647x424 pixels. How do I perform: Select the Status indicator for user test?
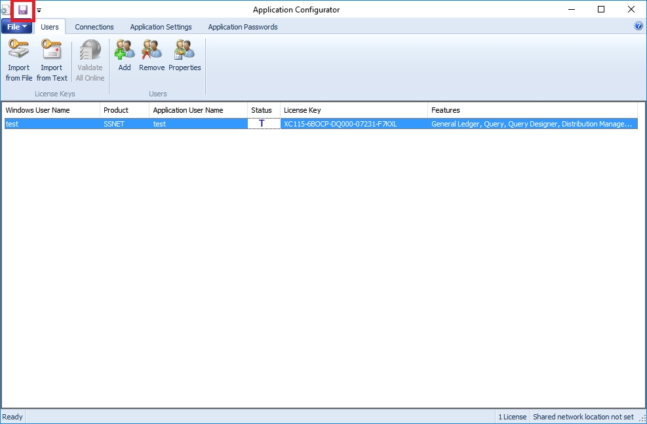click(x=264, y=123)
